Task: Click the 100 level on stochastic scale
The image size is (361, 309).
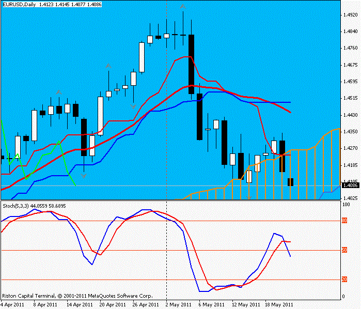Action: [x=346, y=205]
